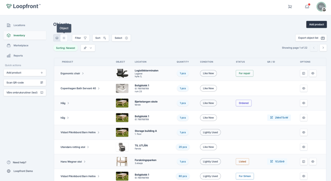The image size is (331, 181).
Task: Click Logistikkterminalen location text
Action: point(147,71)
